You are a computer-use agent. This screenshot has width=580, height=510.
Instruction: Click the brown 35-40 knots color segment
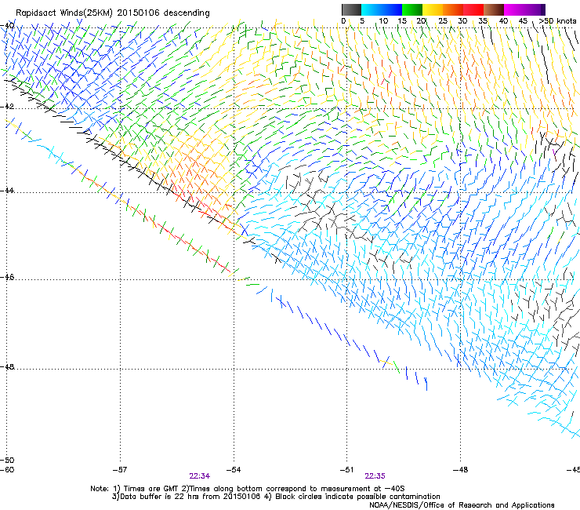[x=494, y=9]
